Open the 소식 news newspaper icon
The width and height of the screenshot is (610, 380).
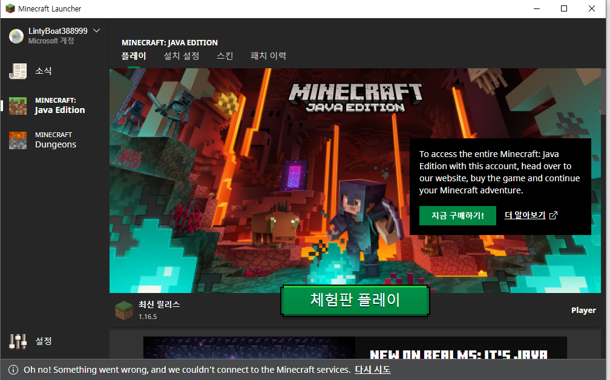pos(18,71)
